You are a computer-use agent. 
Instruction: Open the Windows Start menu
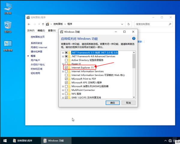[5, 141]
